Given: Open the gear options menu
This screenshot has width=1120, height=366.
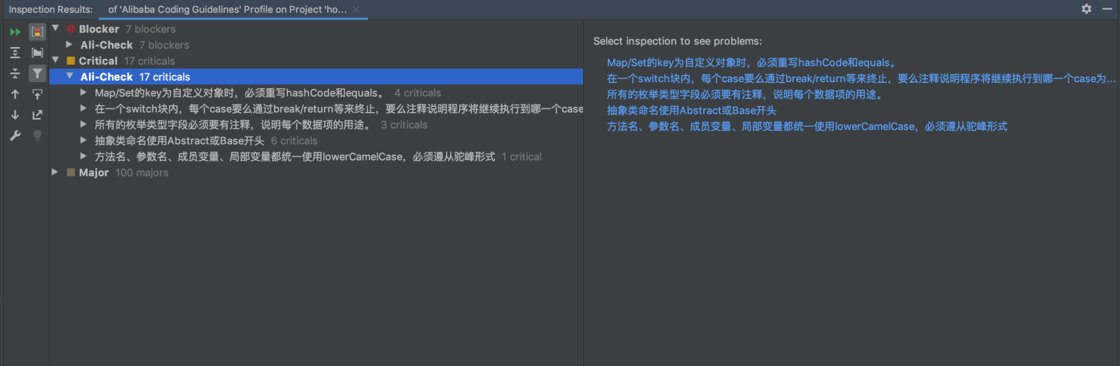Looking at the screenshot, I should [x=1086, y=9].
